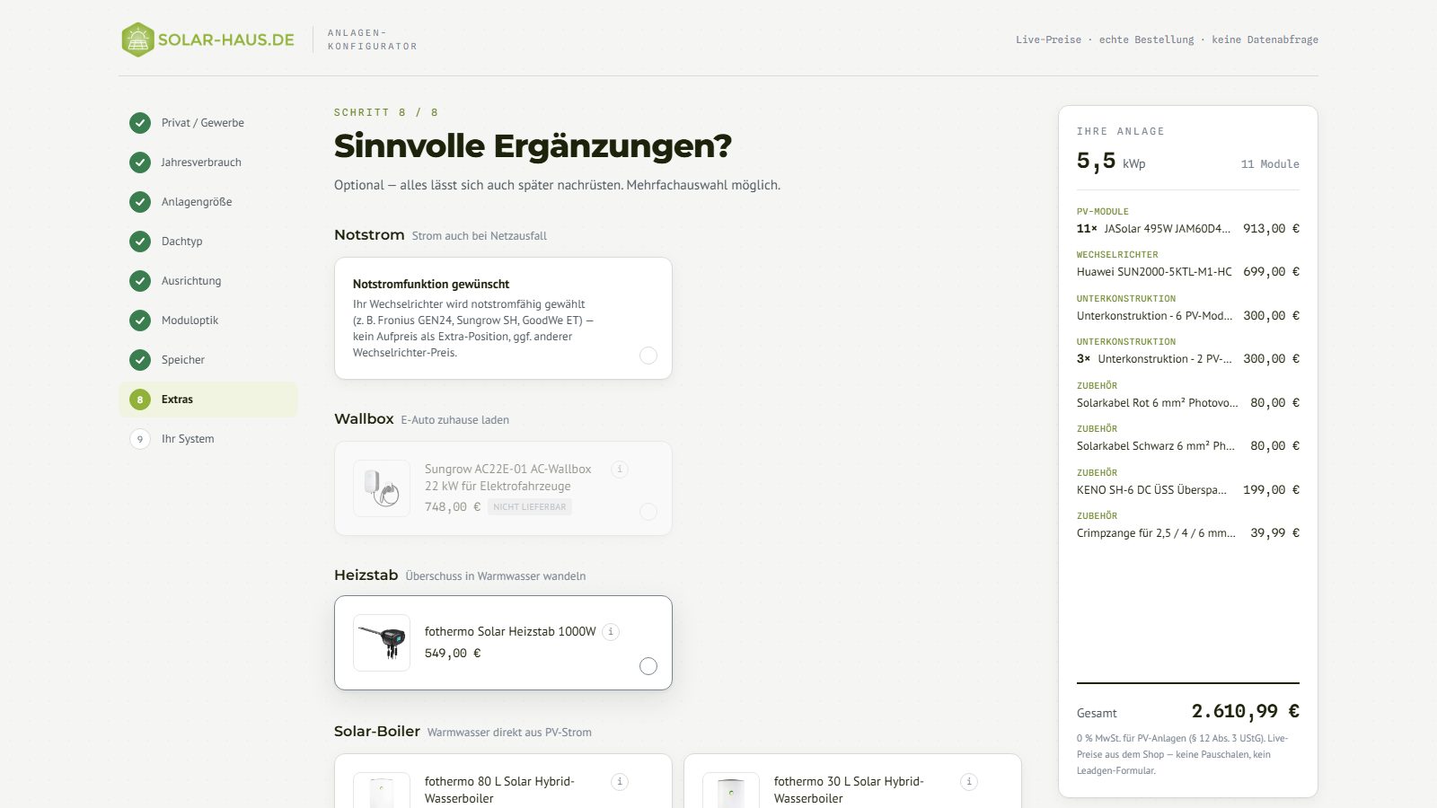Select the fothermo Solar Heizstab checkbox
The image size is (1437, 808).
point(648,666)
